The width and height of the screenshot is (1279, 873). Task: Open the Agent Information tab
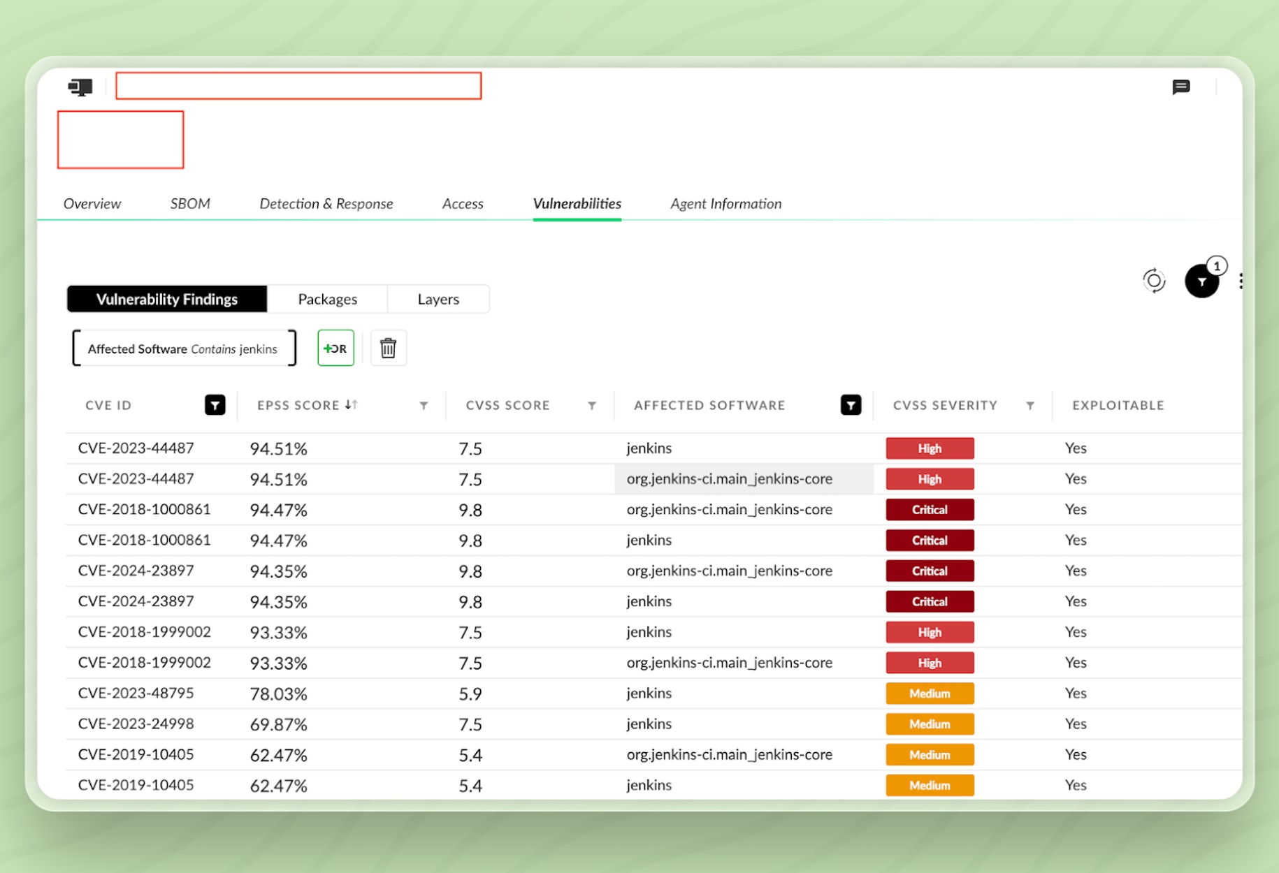(x=726, y=203)
